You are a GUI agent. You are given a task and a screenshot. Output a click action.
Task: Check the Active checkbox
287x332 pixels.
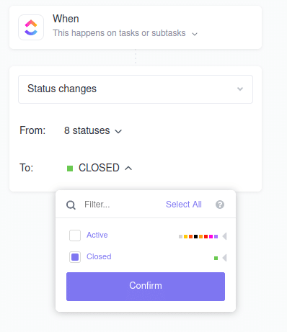[75, 235]
